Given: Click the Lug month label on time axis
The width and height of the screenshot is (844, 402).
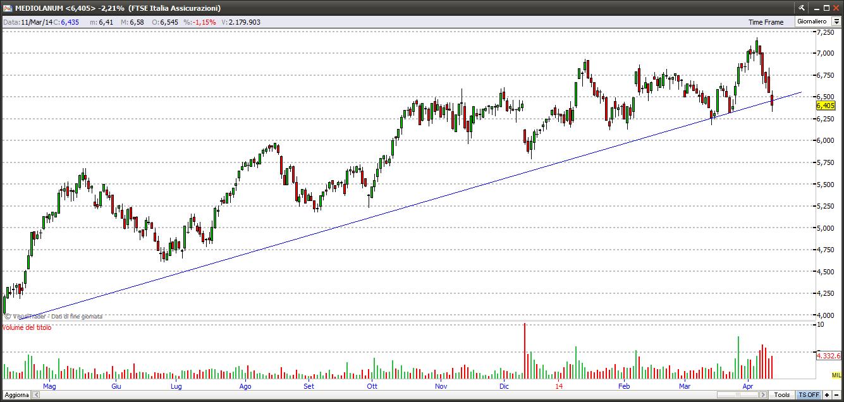Looking at the screenshot, I should (x=176, y=386).
